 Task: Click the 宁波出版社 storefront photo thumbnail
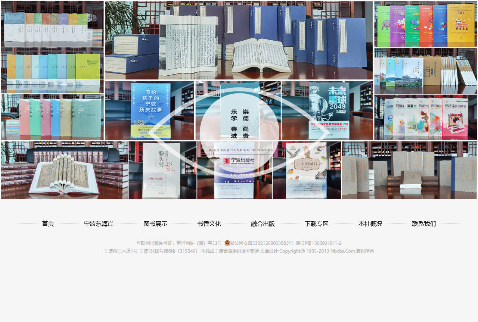pyautogui.click(x=235, y=170)
